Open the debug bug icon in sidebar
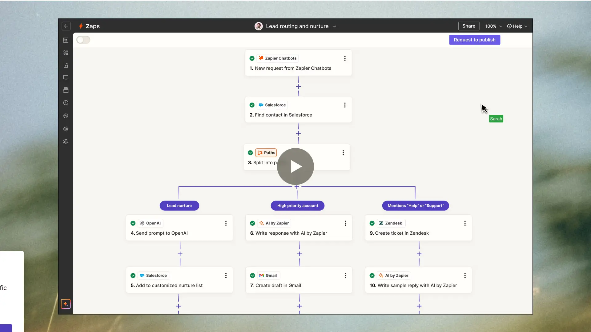The image size is (591, 332). point(66,141)
